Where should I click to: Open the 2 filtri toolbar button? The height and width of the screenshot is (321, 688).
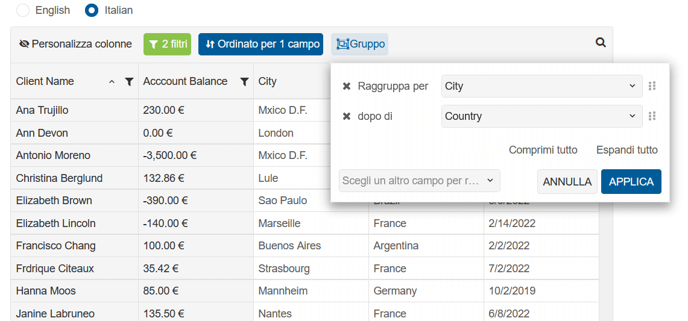167,44
